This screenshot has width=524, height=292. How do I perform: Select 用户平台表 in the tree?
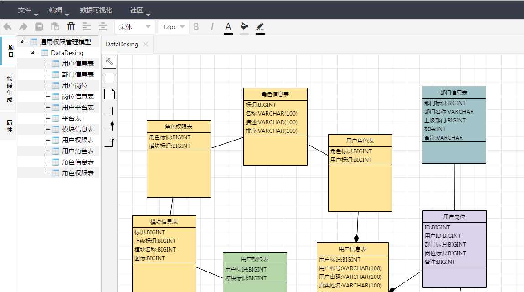pyautogui.click(x=78, y=107)
